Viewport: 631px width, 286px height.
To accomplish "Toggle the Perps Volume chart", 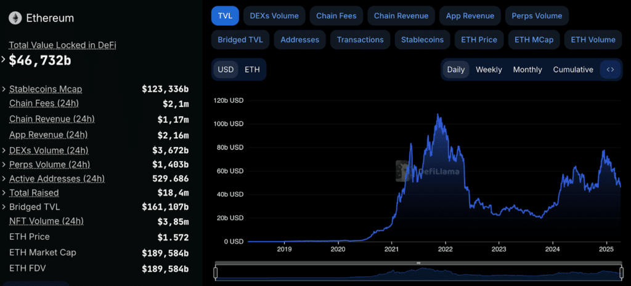I will tap(537, 16).
